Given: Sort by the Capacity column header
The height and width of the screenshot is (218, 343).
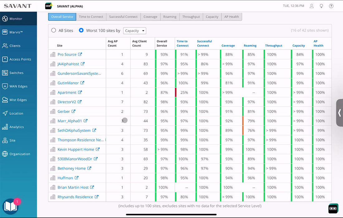Looking at the screenshot, I should (x=299, y=46).
